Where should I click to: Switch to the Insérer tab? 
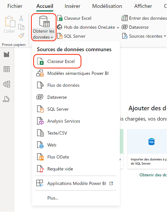click(72, 6)
